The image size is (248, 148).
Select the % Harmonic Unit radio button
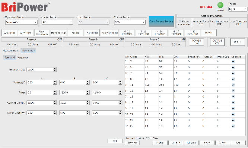click(144, 138)
